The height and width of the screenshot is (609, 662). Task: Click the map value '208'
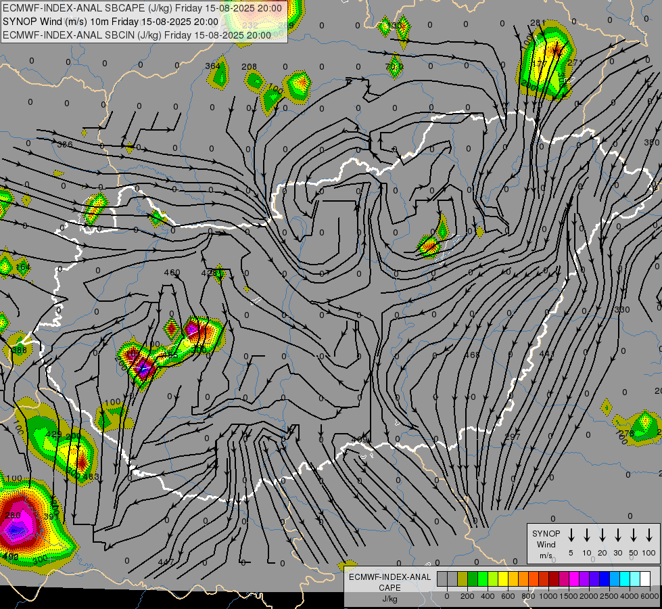click(x=249, y=67)
